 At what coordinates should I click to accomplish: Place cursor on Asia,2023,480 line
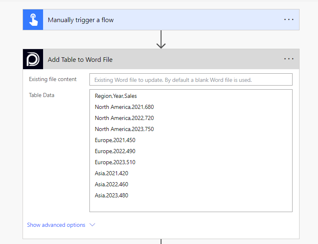point(111,196)
